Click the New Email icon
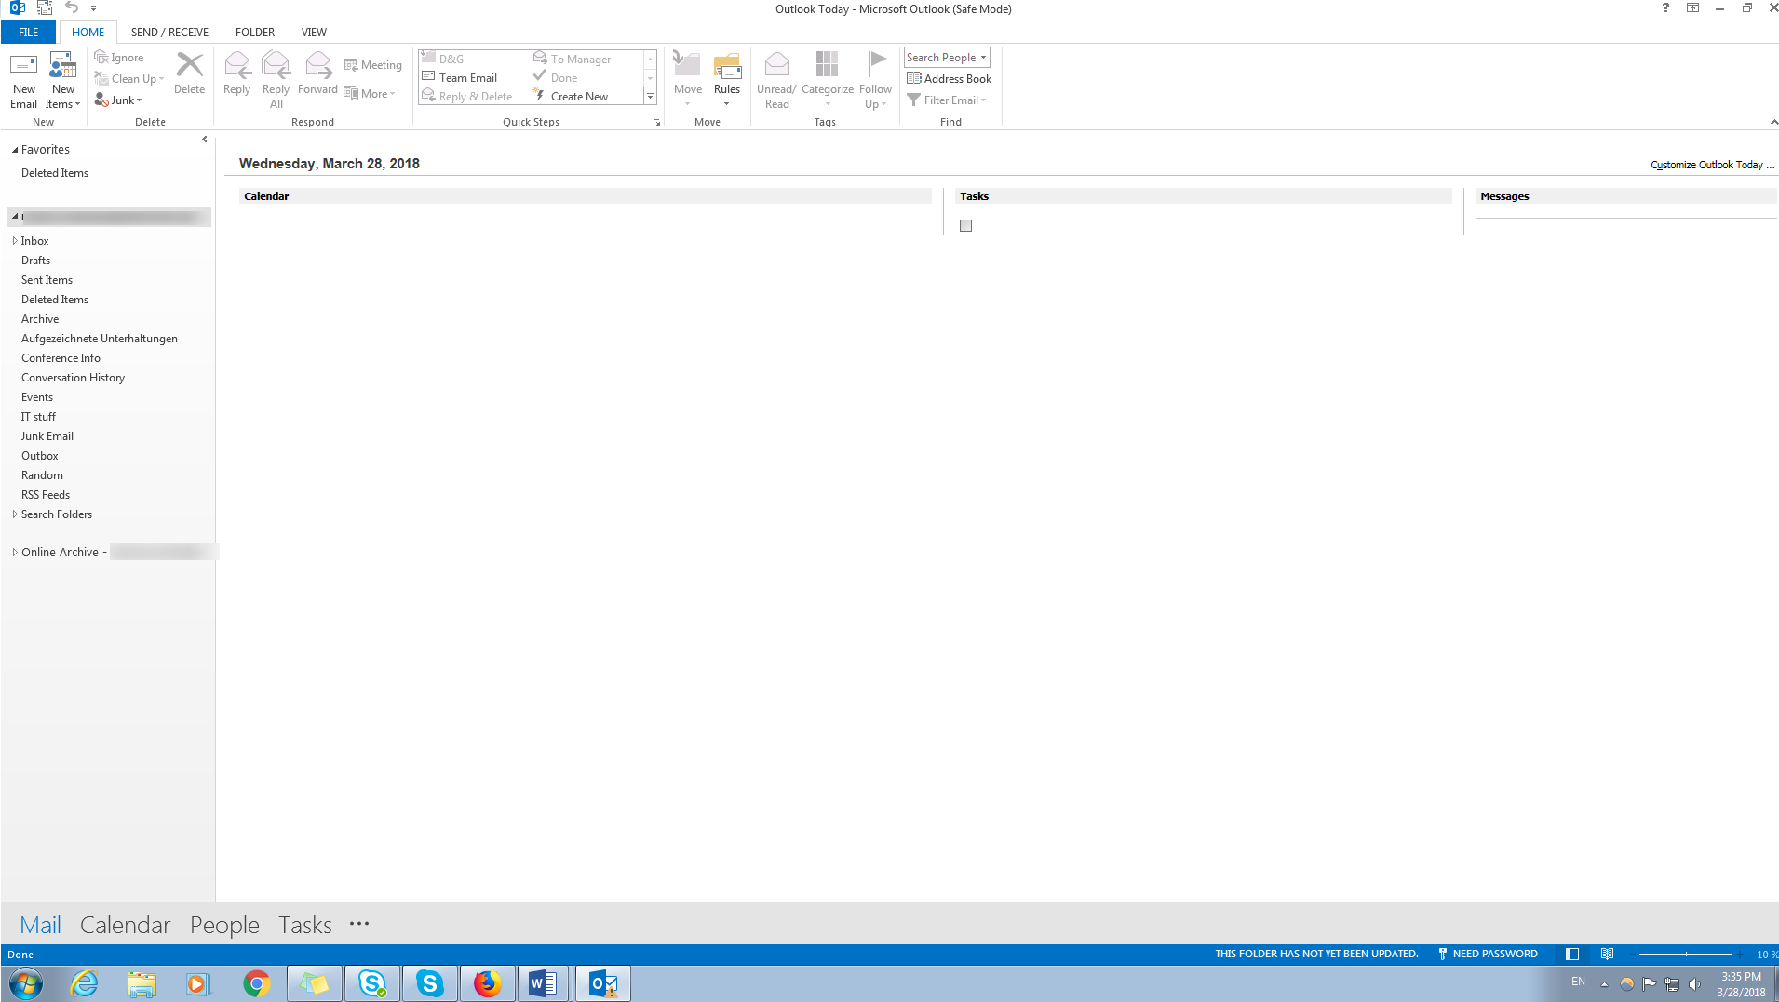The image size is (1779, 1002). (23, 80)
